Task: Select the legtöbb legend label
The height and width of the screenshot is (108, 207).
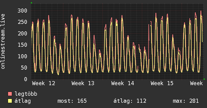Action: click(26, 94)
